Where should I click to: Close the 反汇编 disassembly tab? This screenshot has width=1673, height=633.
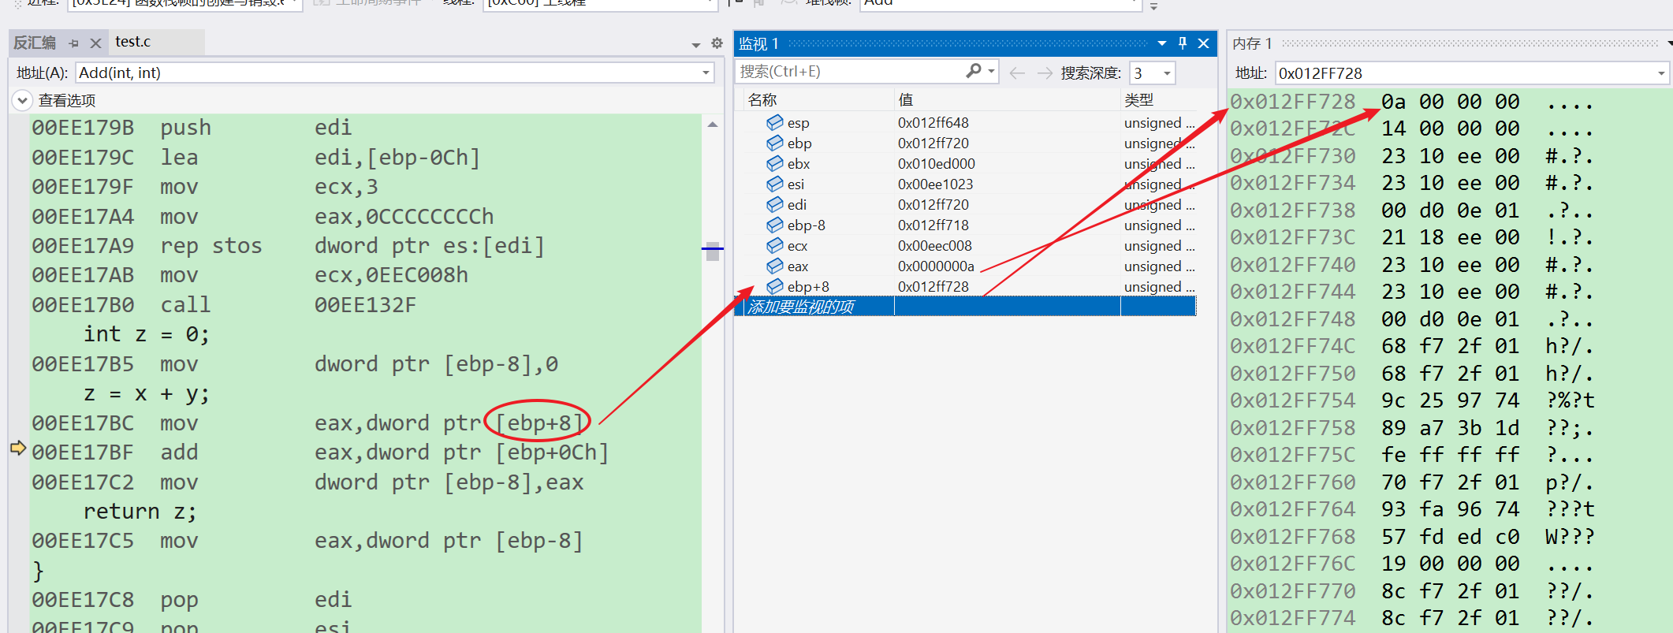[95, 43]
